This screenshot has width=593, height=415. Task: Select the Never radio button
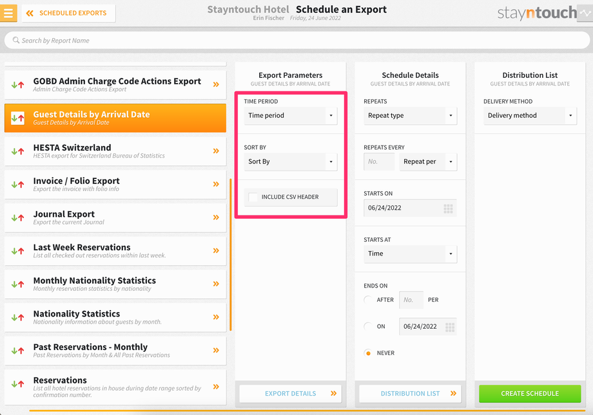coord(367,353)
